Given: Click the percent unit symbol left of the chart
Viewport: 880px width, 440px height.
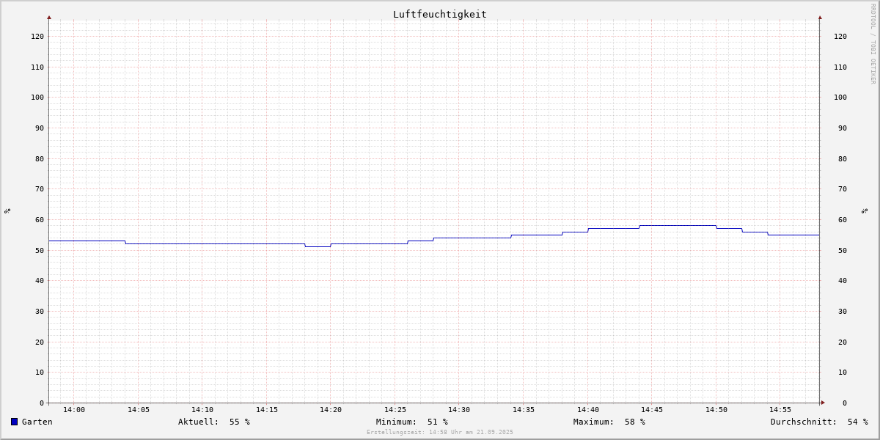Looking at the screenshot, I should (x=7, y=210).
